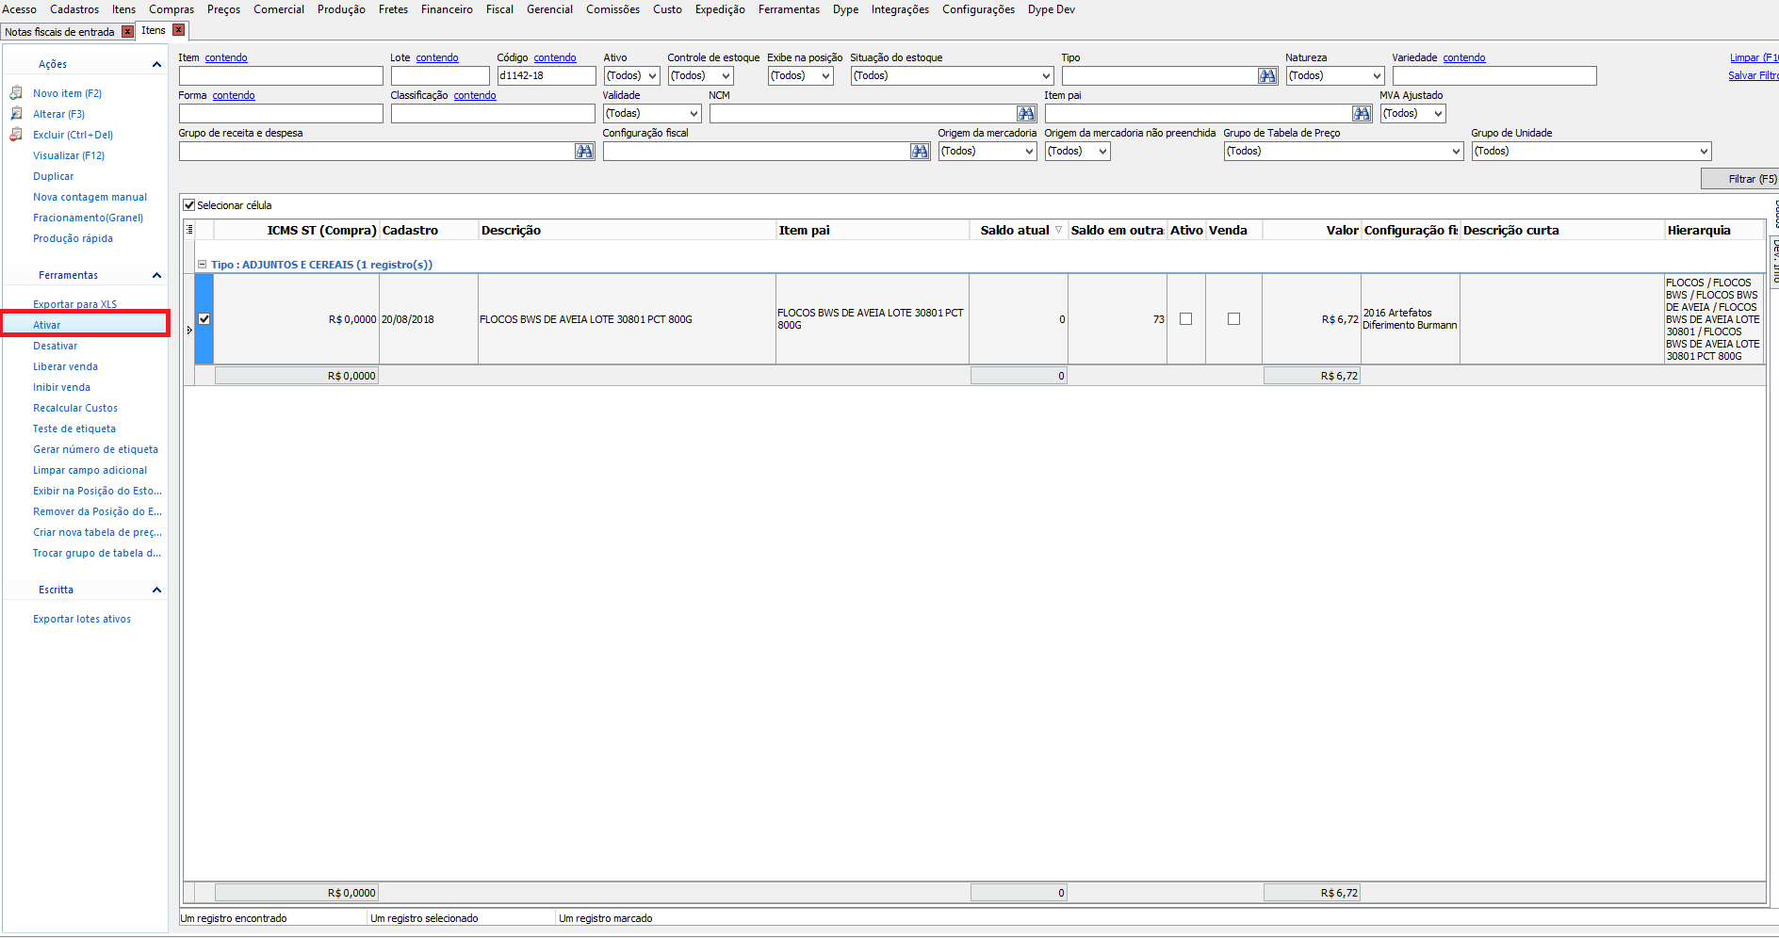Focus the Classificação filter text field

tap(493, 113)
